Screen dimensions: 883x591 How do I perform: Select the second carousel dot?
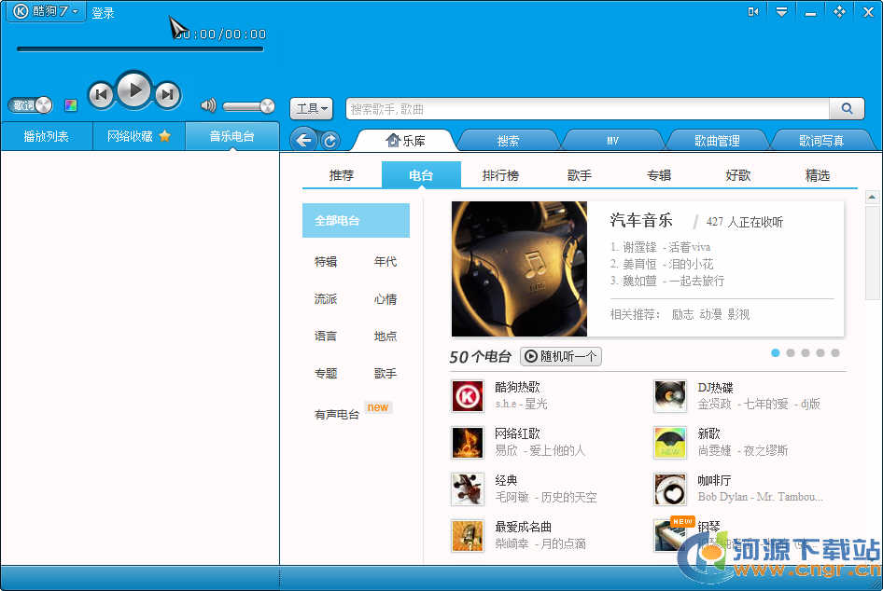791,353
